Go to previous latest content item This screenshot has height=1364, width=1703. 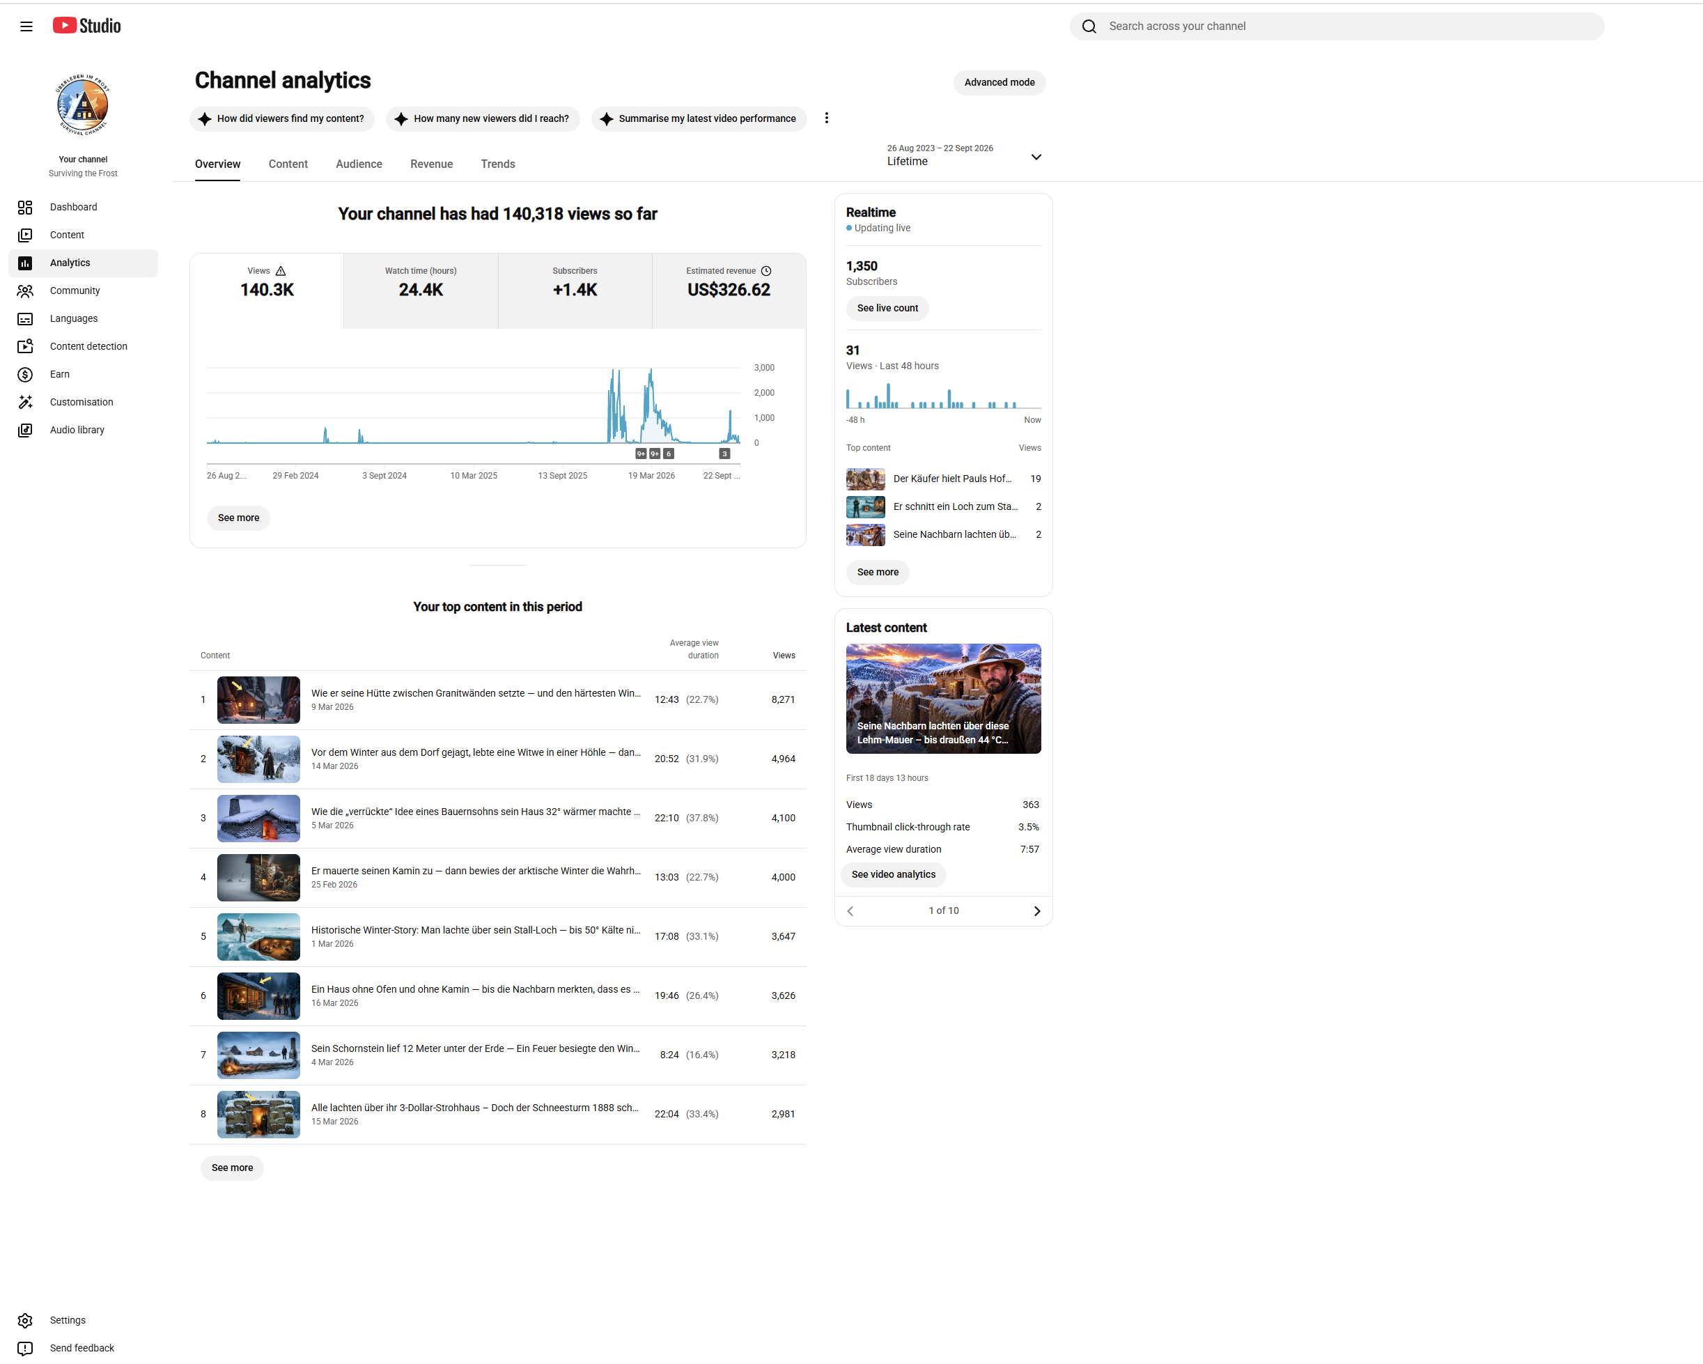pyautogui.click(x=850, y=910)
